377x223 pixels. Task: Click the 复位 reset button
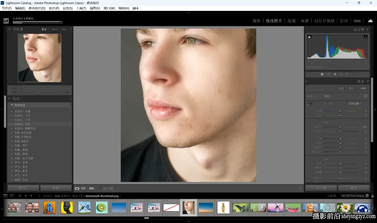[x=354, y=188]
